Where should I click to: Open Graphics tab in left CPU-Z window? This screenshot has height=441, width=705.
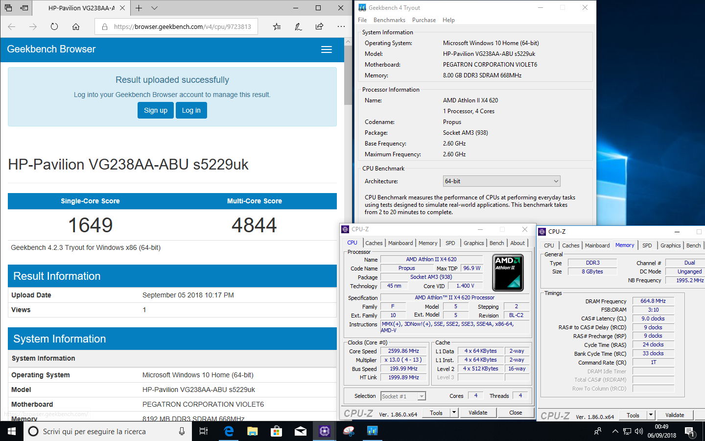(x=474, y=243)
